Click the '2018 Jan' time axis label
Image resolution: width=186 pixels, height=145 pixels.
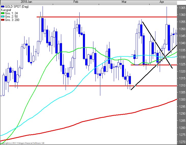26,2
